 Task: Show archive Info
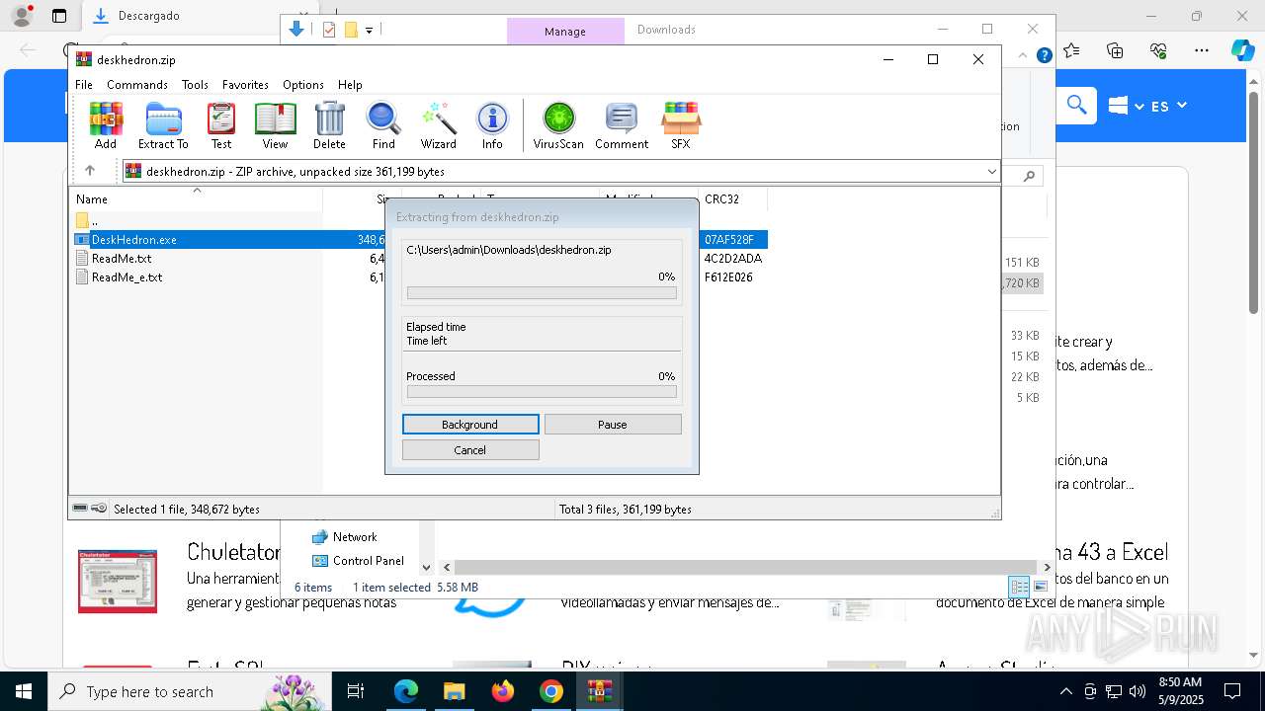tap(492, 125)
